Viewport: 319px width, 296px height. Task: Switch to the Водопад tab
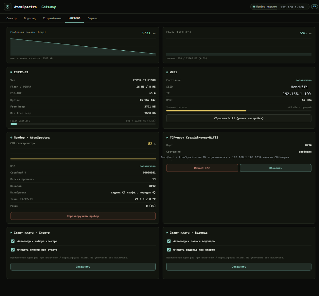pos(30,18)
